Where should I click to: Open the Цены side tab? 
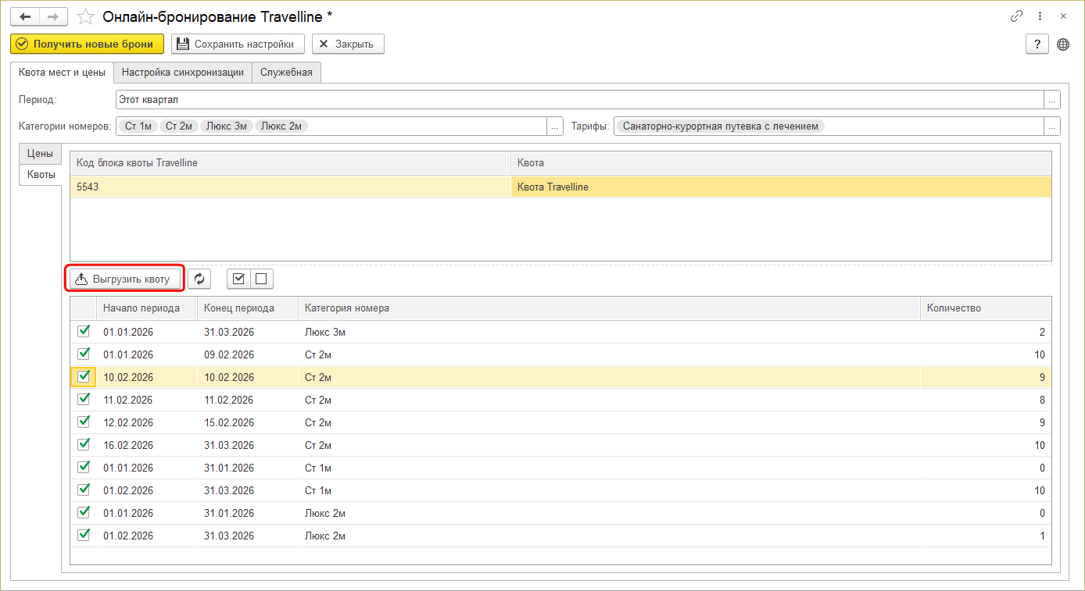click(40, 154)
